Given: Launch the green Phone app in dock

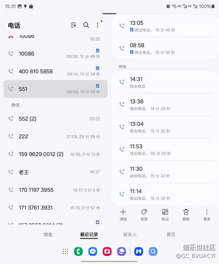Looking at the screenshot, I should tap(79, 251).
